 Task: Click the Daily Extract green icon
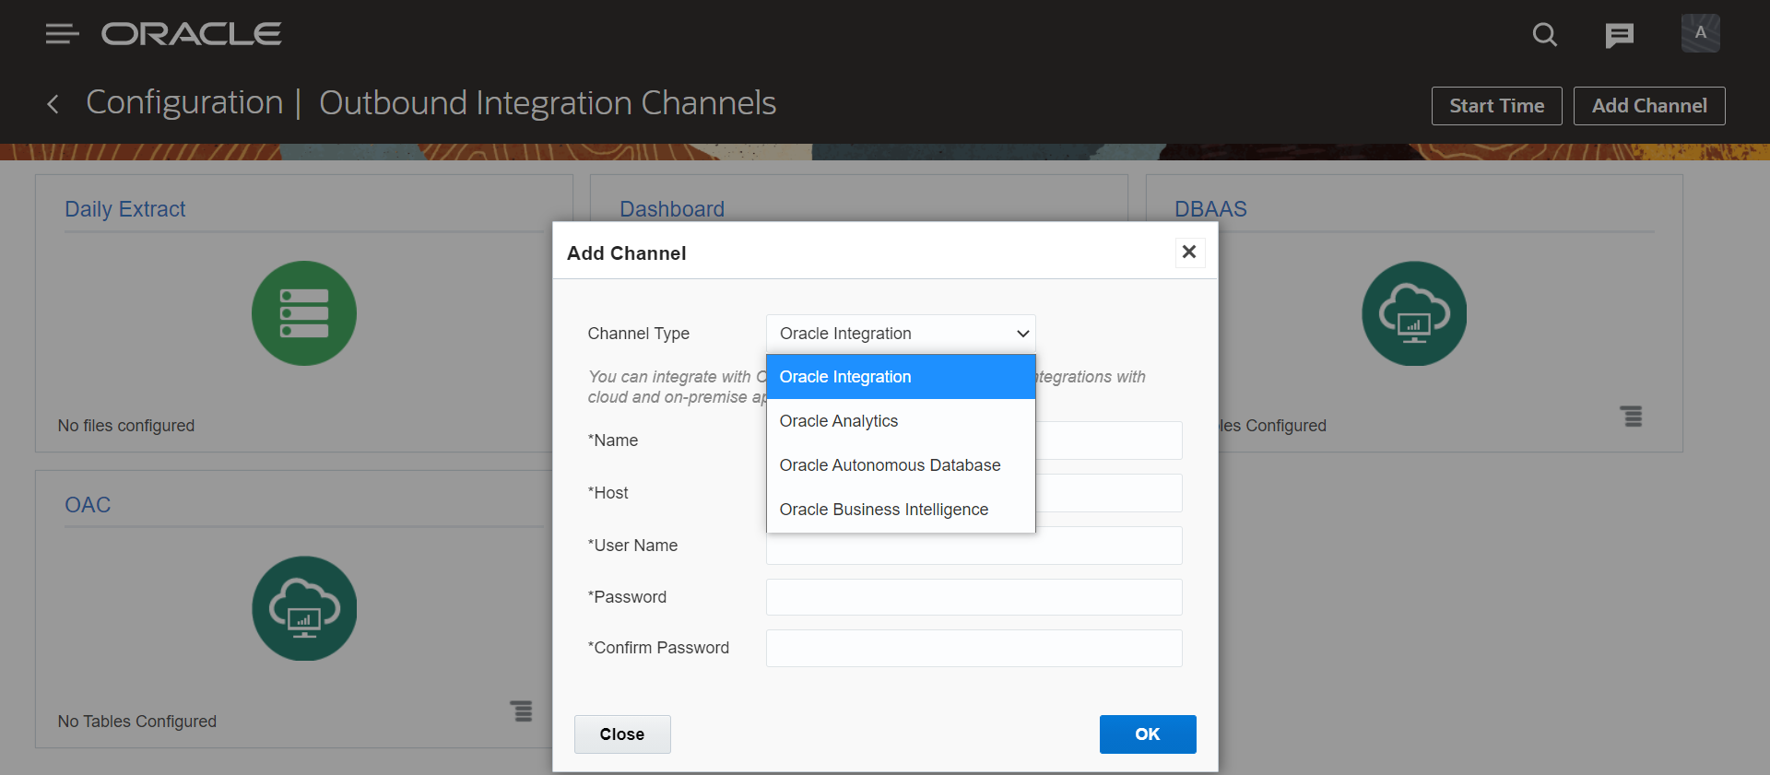click(x=304, y=313)
